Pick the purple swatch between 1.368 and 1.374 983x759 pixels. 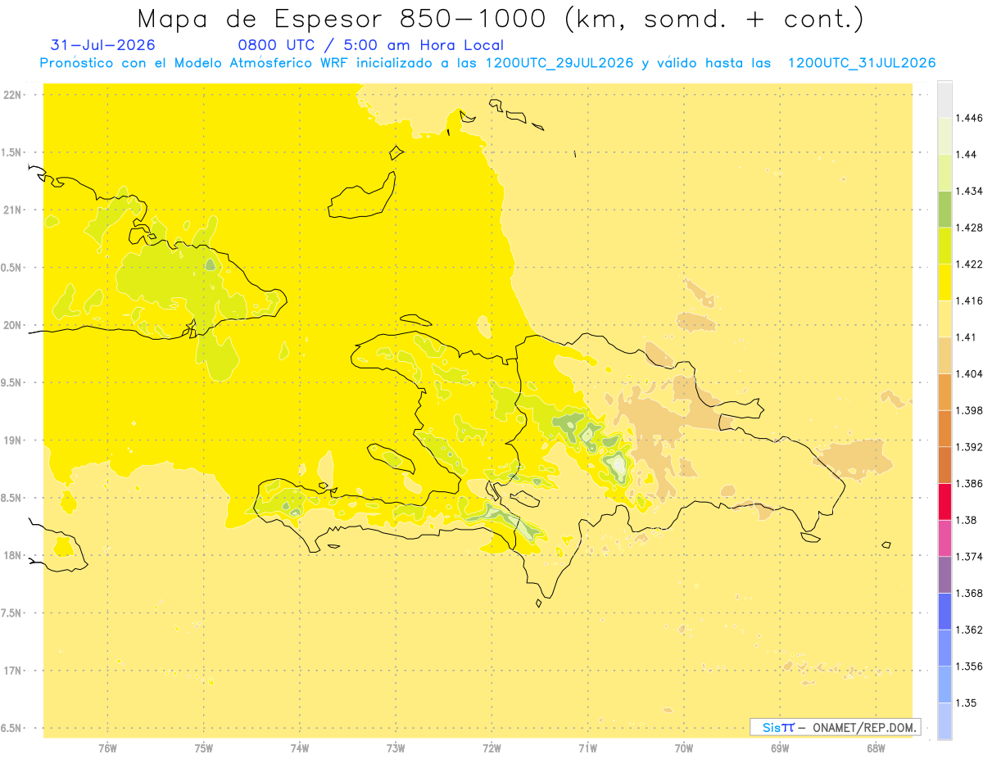[944, 575]
